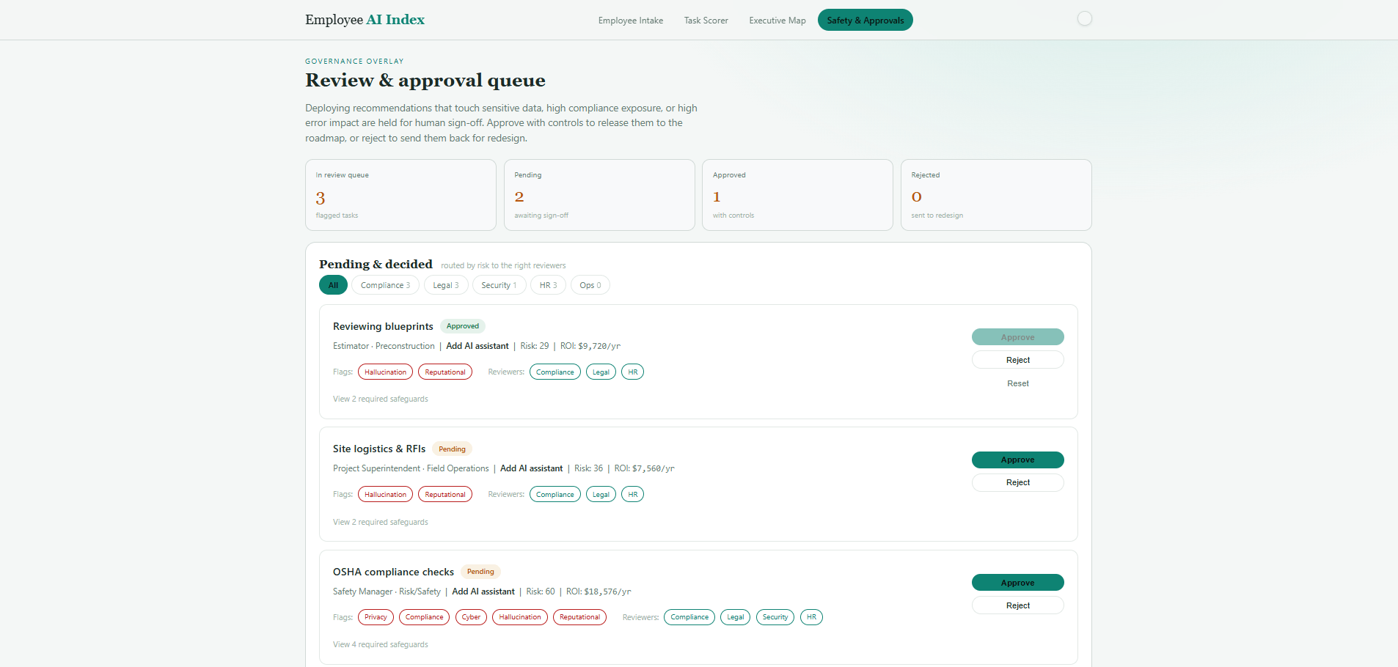Go to Employee Intake tab
The image size is (1398, 667).
[x=631, y=21]
